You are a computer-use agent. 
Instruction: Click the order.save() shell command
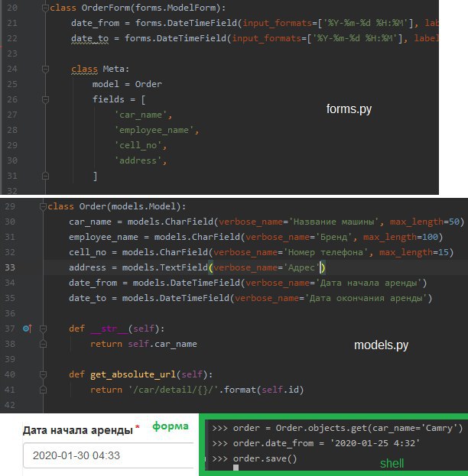(x=265, y=458)
